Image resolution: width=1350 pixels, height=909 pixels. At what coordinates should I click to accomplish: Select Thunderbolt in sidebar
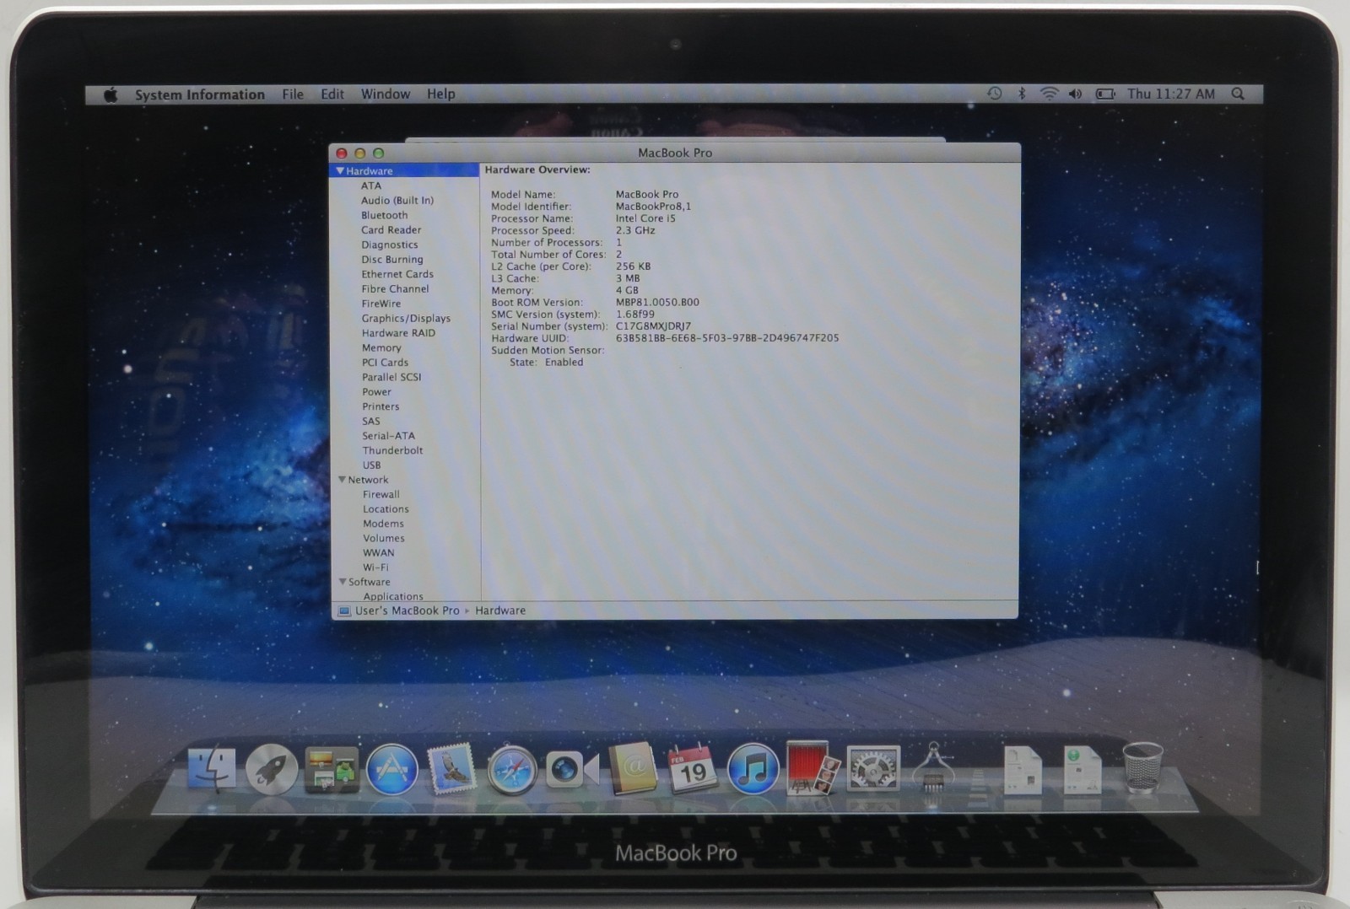[393, 450]
